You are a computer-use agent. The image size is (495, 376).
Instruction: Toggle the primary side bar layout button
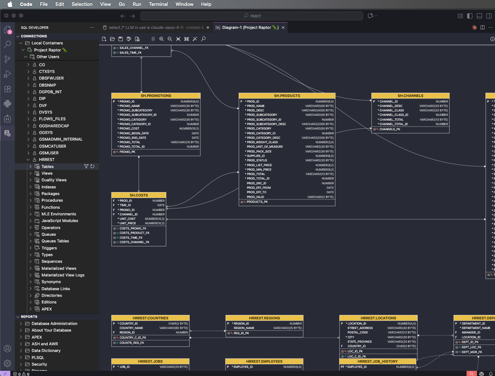pos(470,16)
